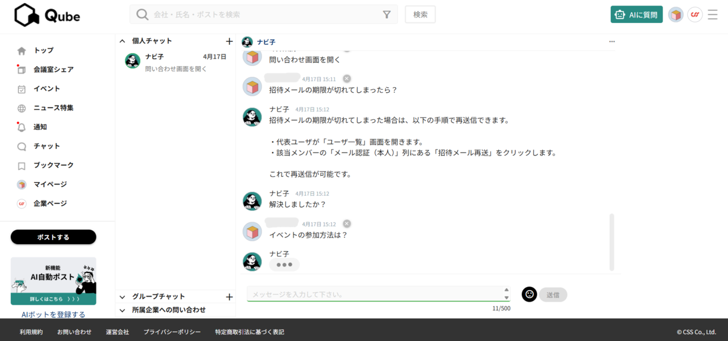728x341 pixels.
Task: Open 会議室シェア in the sidebar
Action: pos(53,70)
